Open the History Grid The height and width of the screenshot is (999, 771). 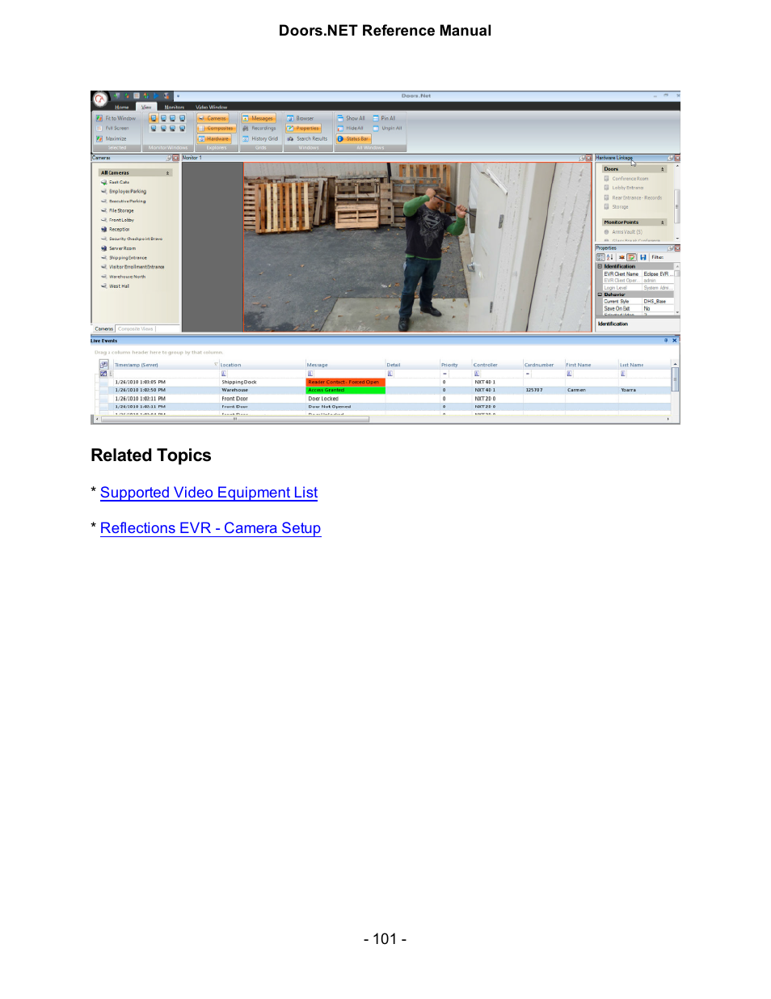tap(260, 138)
